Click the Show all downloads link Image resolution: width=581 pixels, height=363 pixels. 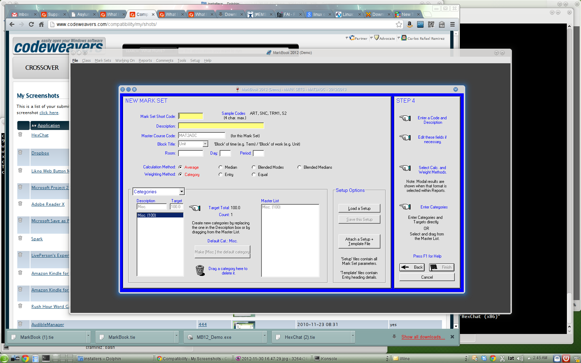point(423,337)
